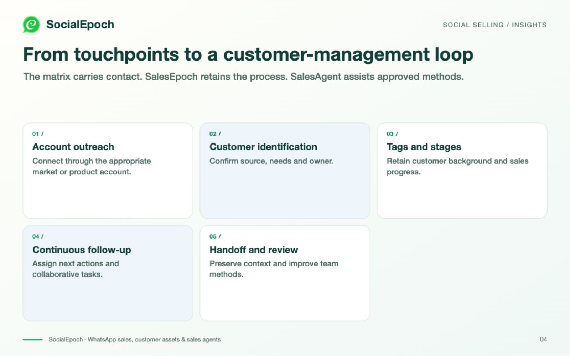Select the '01 /' step number
Viewport: 570px width, 356px height.
click(38, 134)
